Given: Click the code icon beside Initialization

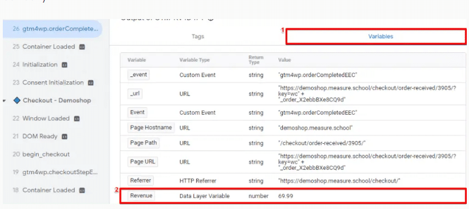Looking at the screenshot, I should [64, 65].
